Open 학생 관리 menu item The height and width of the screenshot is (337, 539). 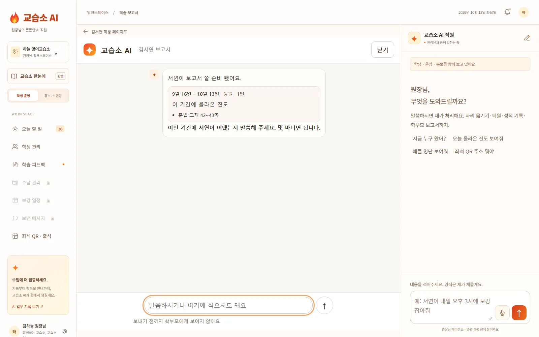point(38,147)
